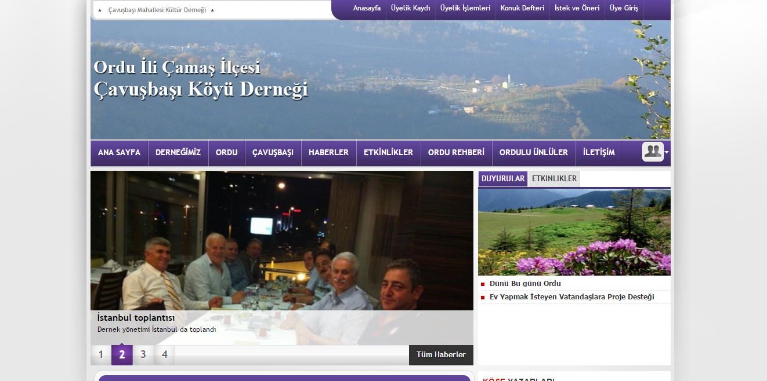Open the ÇAVUŞBAŞI menu item

click(x=273, y=153)
